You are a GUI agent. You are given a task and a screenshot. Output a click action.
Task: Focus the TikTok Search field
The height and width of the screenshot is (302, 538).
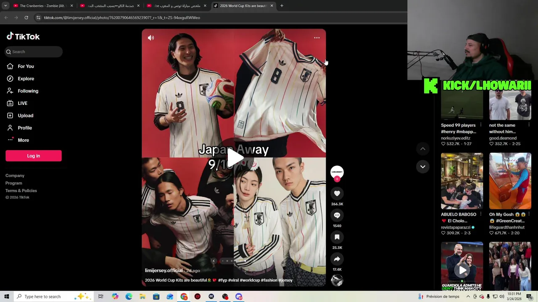pyautogui.click(x=34, y=52)
